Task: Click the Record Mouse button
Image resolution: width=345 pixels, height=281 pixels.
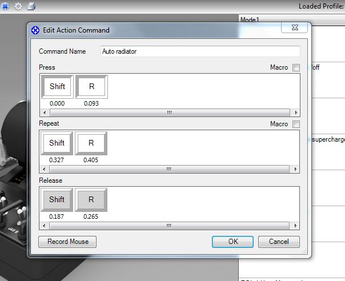Action: pyautogui.click(x=67, y=242)
